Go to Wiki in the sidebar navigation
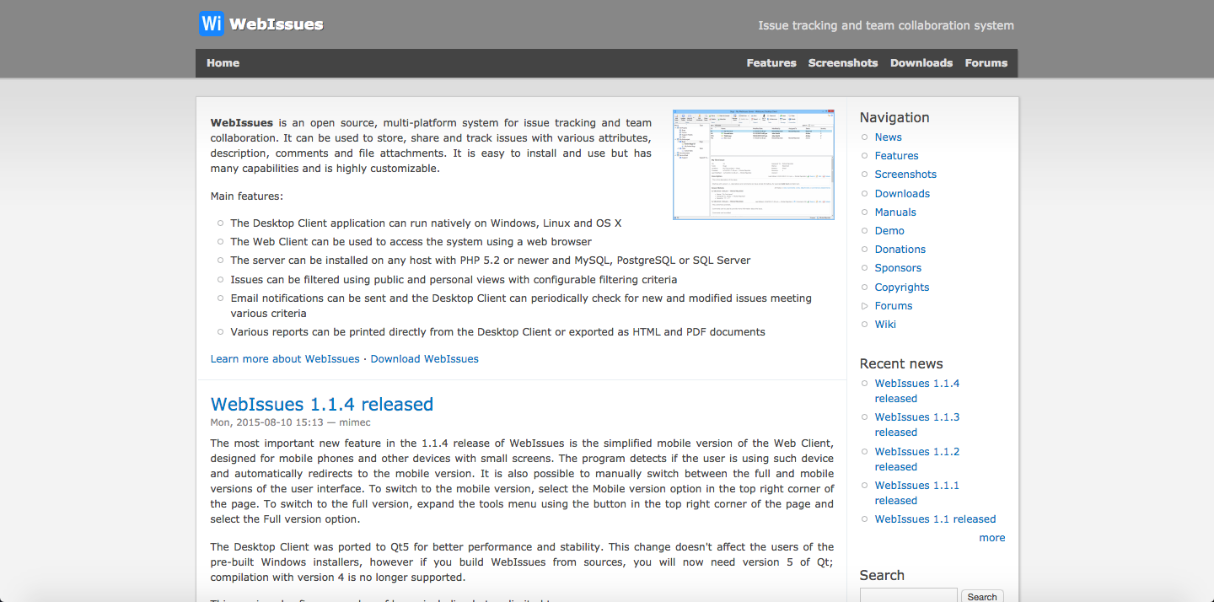 (885, 325)
